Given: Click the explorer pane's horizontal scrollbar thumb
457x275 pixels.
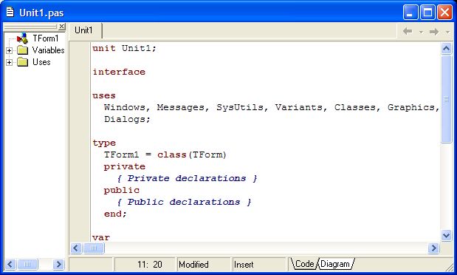Looking at the screenshot, I should click(x=27, y=265).
